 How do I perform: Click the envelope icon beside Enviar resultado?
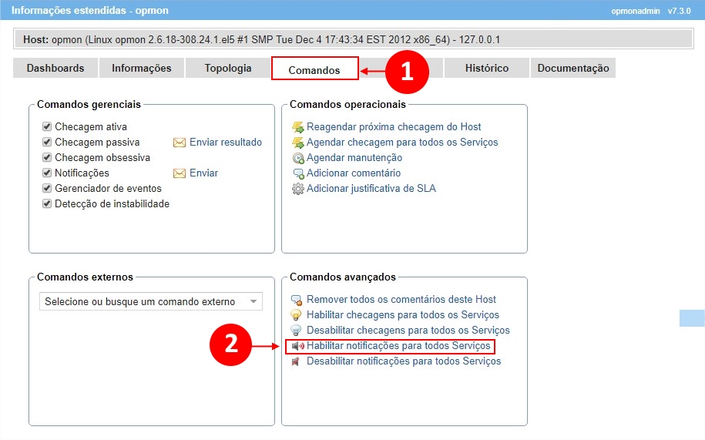(x=180, y=143)
